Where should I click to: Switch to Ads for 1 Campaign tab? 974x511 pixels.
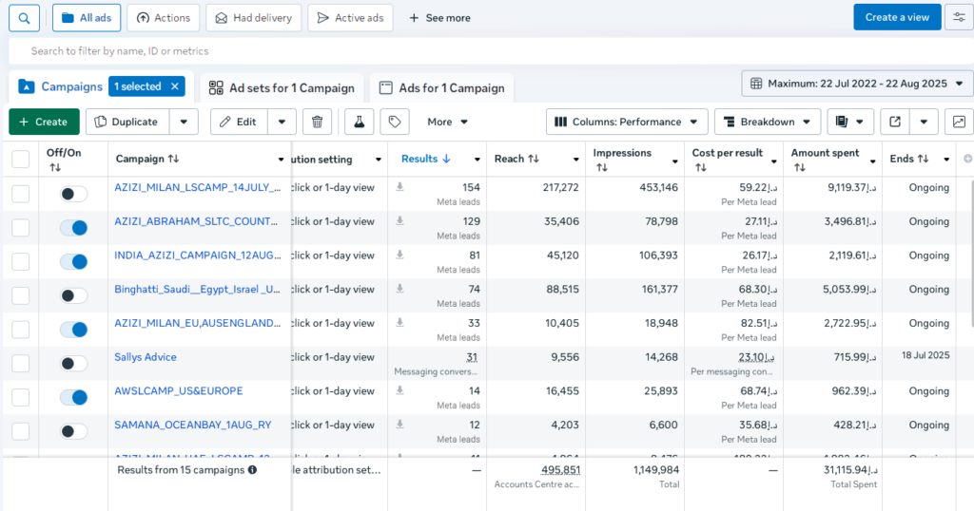pos(441,88)
